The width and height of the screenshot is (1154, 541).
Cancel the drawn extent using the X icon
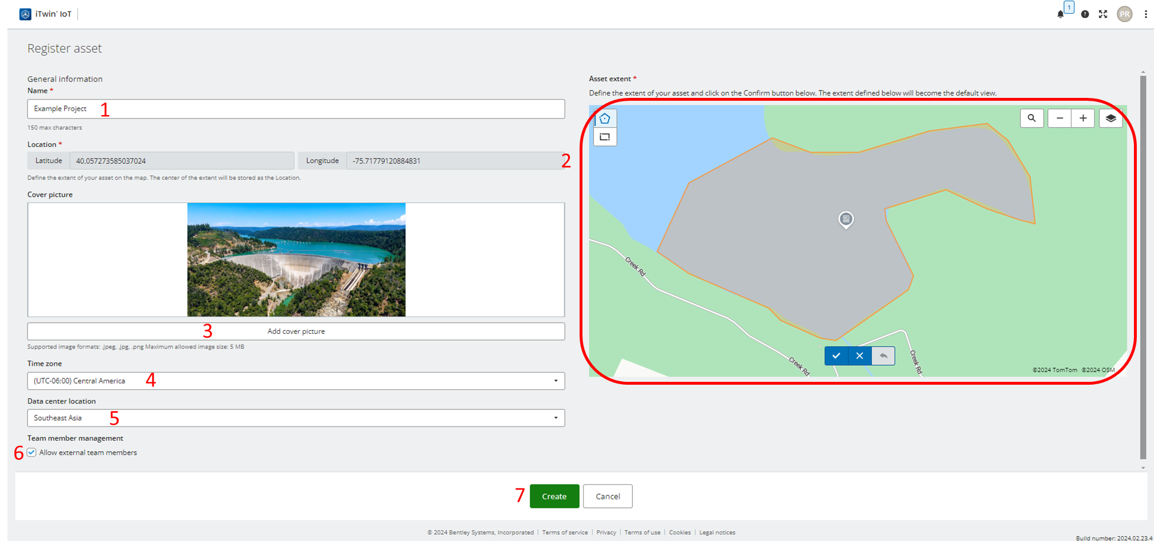tap(859, 356)
